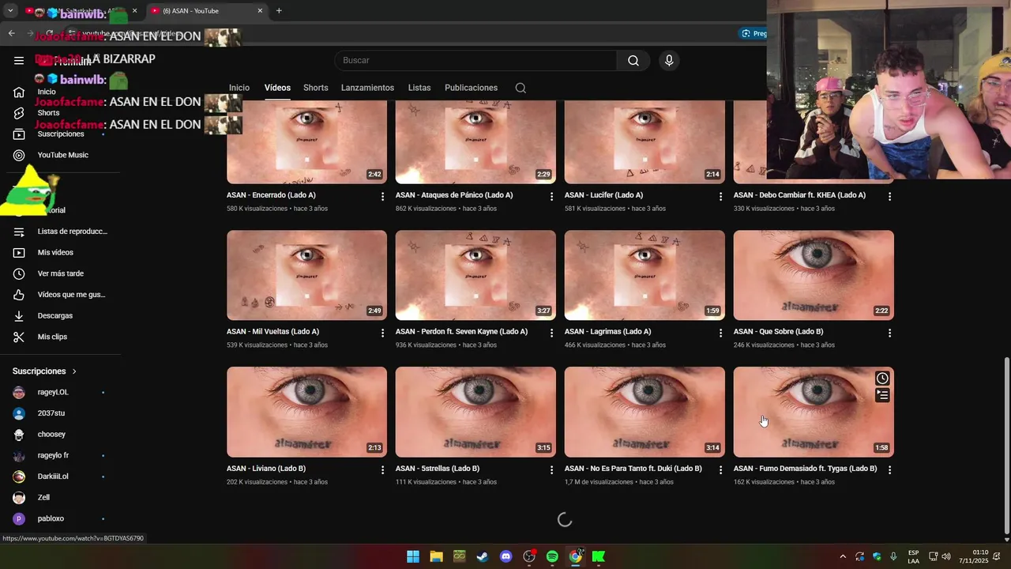The image size is (1011, 569).
Task: Open Steam from the taskbar
Action: coord(483,556)
